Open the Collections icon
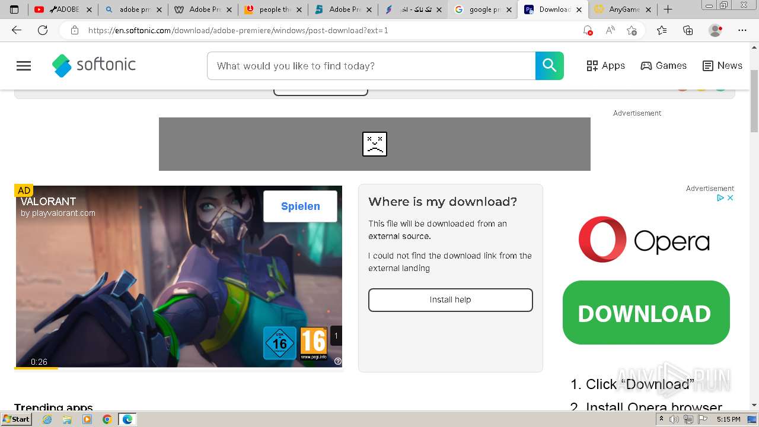This screenshot has width=759, height=427. [688, 30]
